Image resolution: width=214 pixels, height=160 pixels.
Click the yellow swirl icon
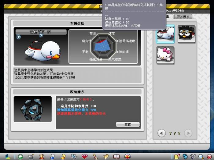[63, 157]
